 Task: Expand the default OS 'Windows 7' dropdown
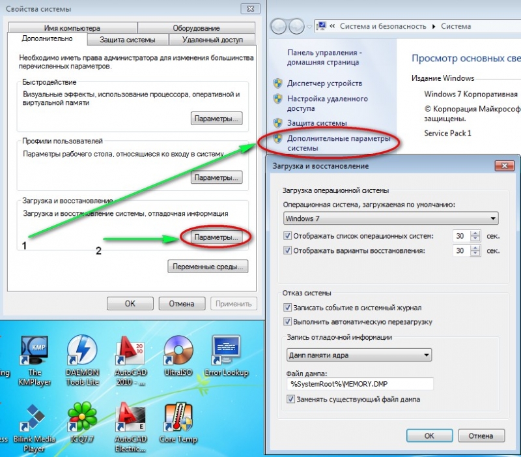pos(391,218)
